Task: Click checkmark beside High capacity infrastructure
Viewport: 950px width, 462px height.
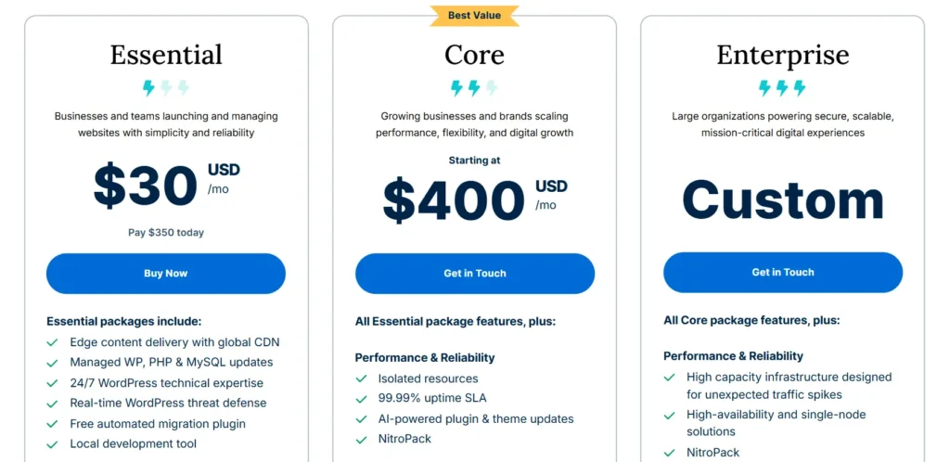Action: tap(670, 378)
